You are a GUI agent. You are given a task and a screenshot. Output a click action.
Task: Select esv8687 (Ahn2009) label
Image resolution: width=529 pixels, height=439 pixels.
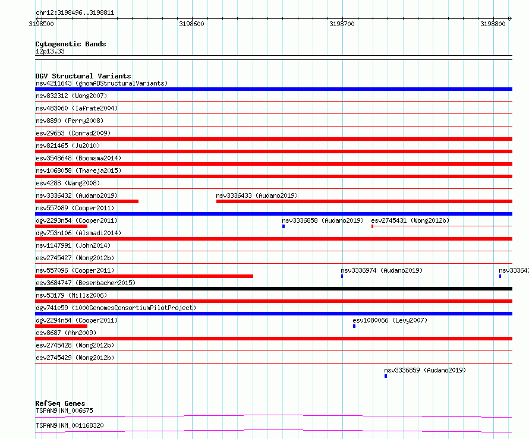click(66, 333)
